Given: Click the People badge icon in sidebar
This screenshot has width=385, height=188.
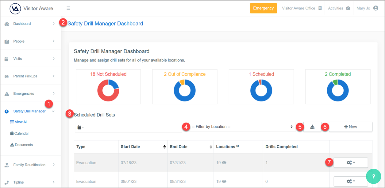Looking at the screenshot, I should point(7,41).
